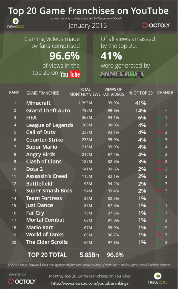Open the newzoo.com/youtuberankings link
179x289 pixels.
[90, 283]
